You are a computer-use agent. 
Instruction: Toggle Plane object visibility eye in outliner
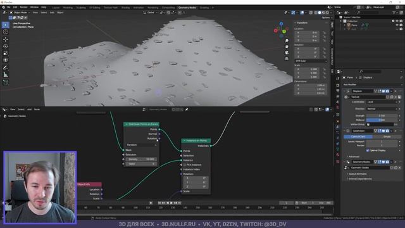(397, 25)
